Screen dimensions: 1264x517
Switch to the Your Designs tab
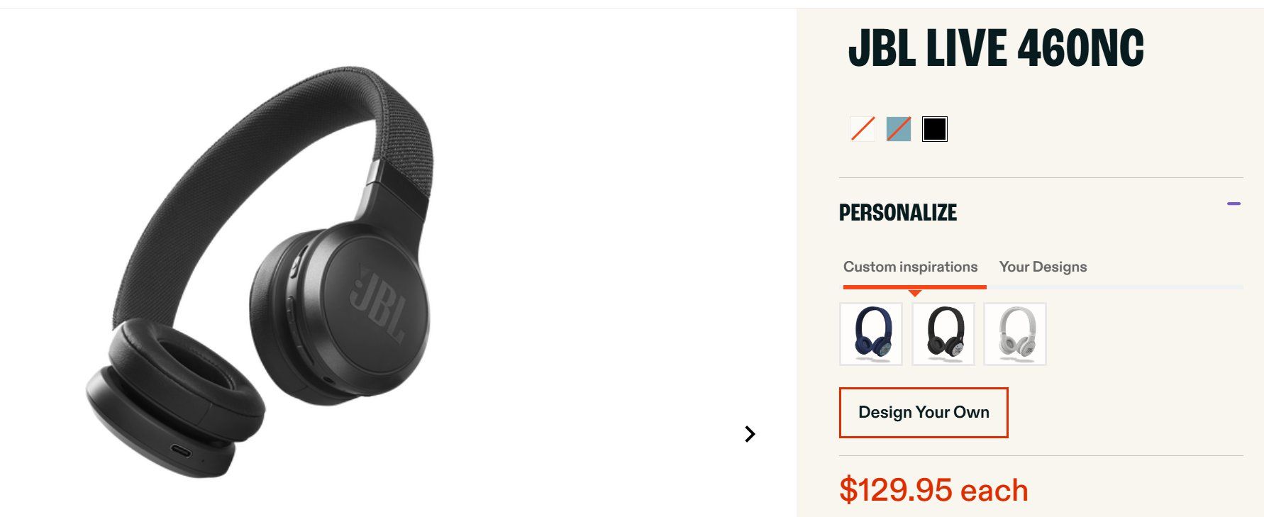[1043, 267]
